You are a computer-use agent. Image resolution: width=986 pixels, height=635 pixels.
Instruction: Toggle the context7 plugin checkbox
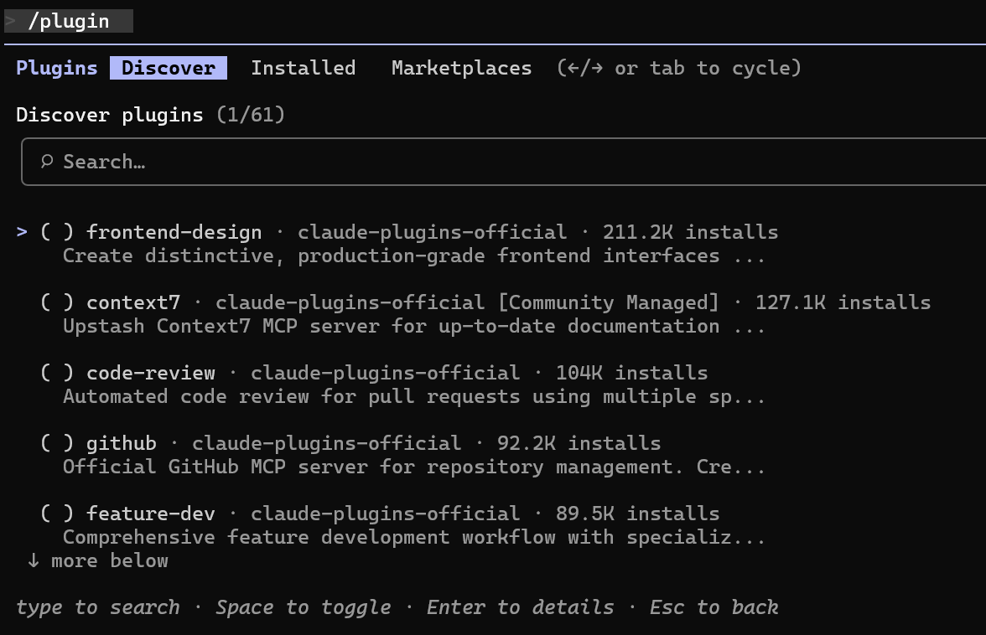[57, 302]
